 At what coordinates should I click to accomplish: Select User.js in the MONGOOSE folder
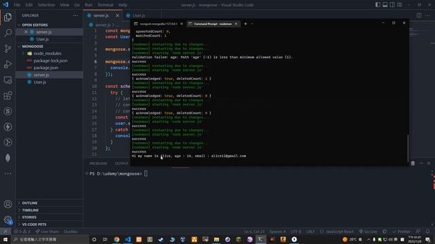[50, 82]
